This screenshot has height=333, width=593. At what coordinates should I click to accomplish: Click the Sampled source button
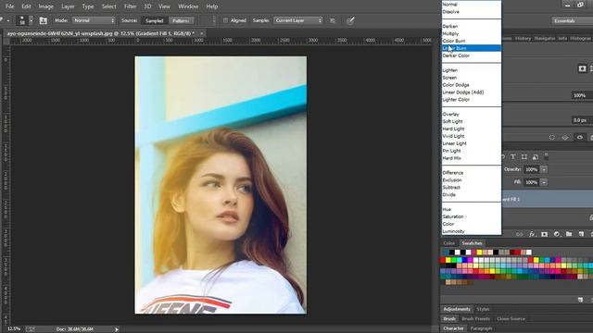pyautogui.click(x=155, y=20)
